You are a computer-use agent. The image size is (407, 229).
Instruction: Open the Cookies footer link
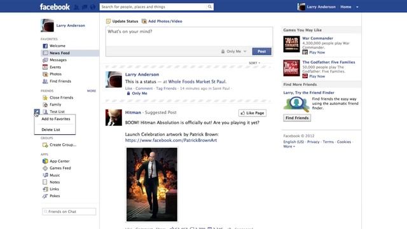tap(344, 142)
